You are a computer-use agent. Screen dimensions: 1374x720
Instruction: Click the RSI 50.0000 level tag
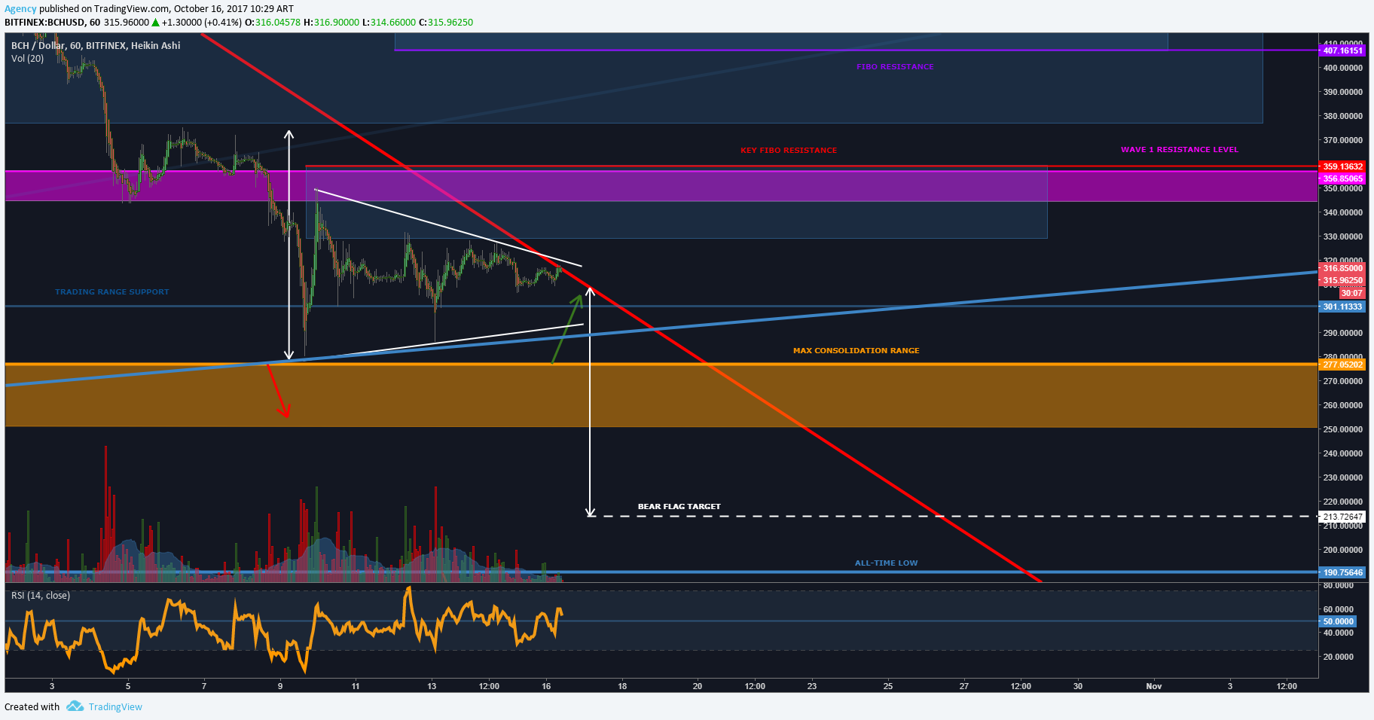tap(1338, 621)
